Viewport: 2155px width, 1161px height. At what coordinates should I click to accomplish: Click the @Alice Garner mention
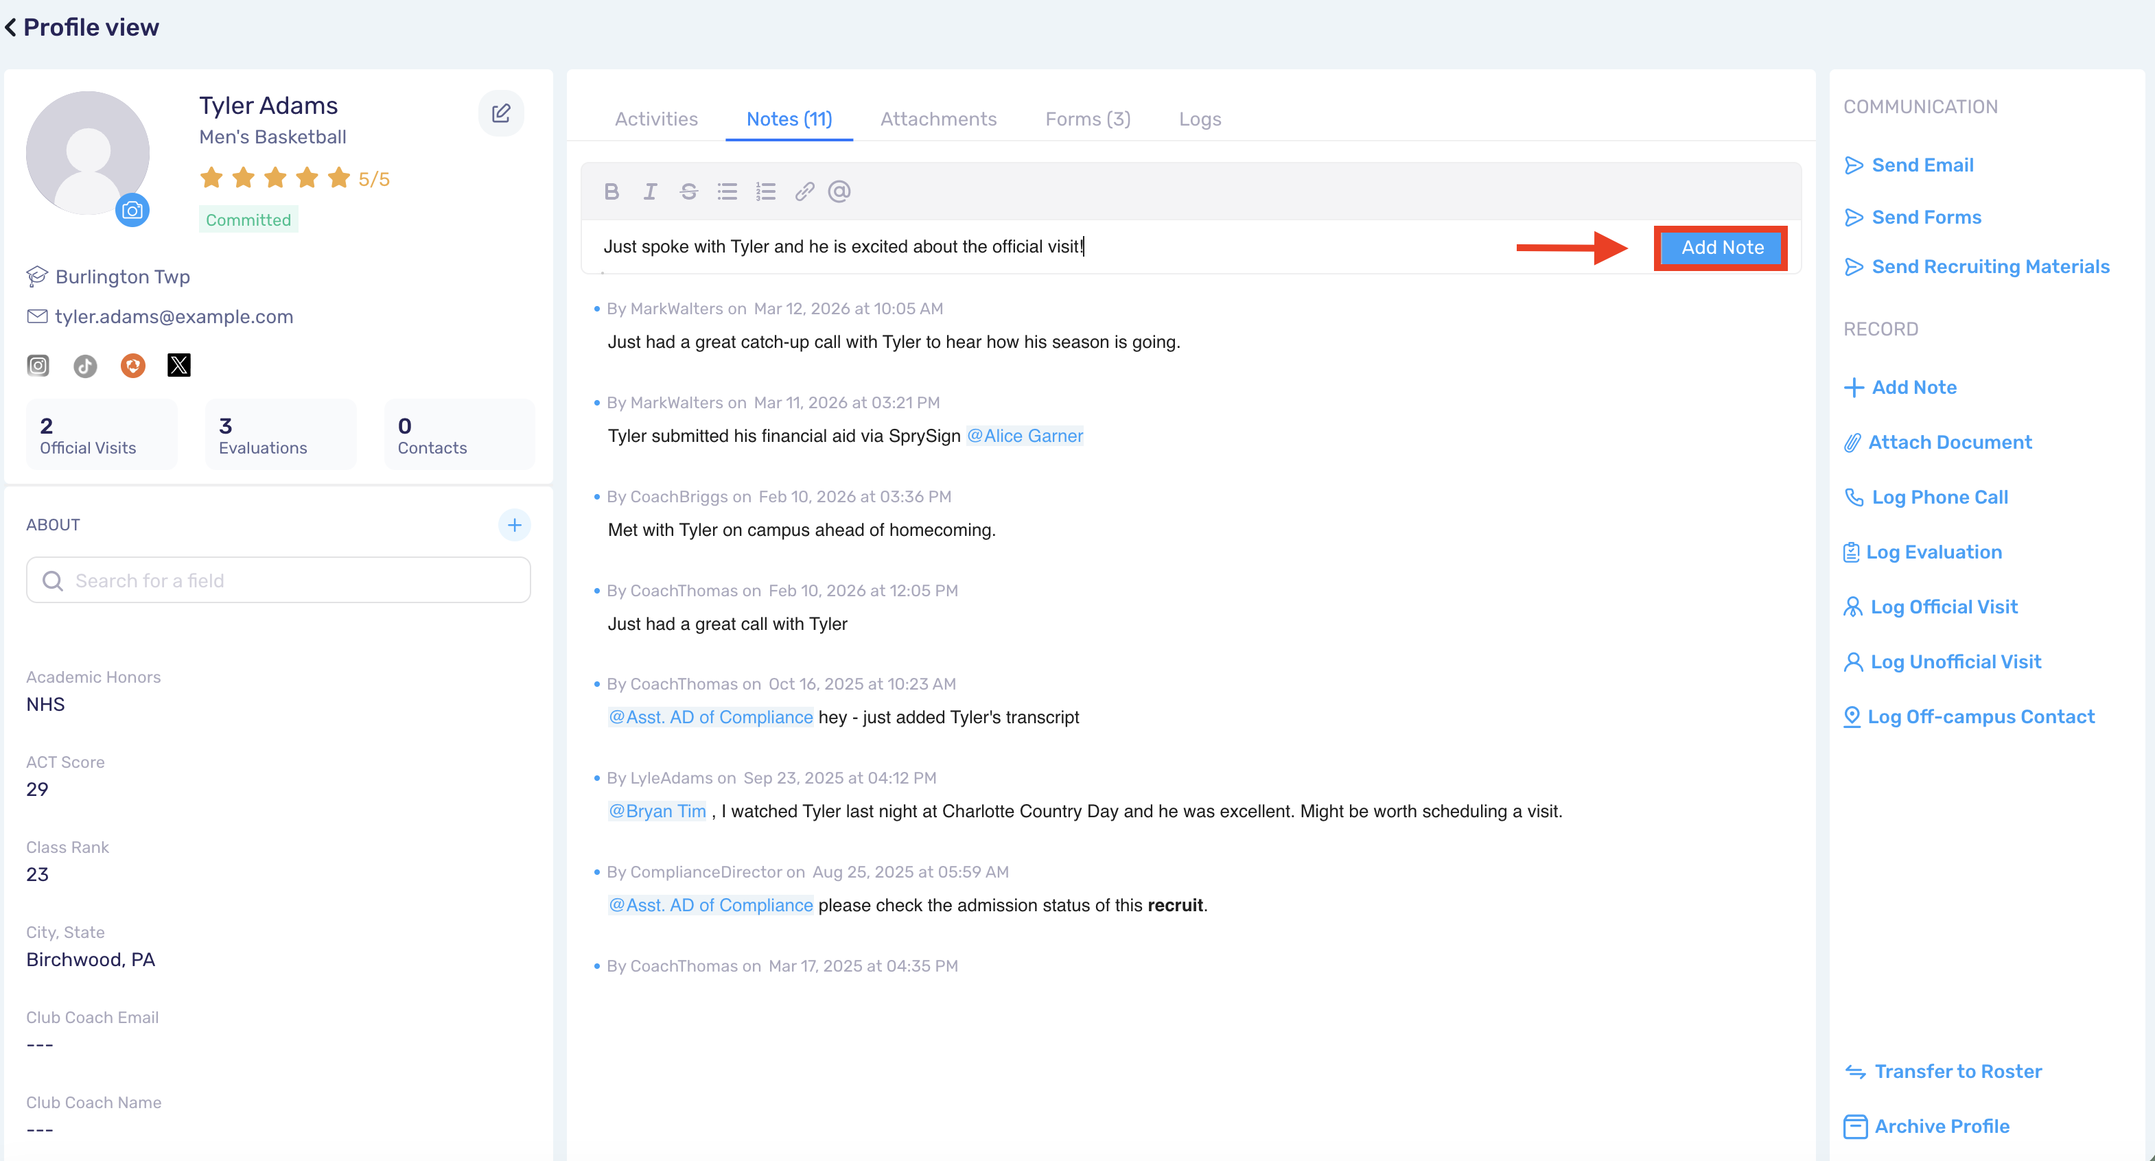(1024, 436)
